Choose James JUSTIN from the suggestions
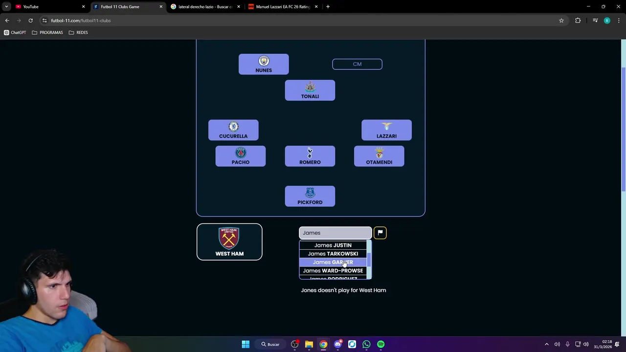Viewport: 626px width, 352px height. [333, 245]
